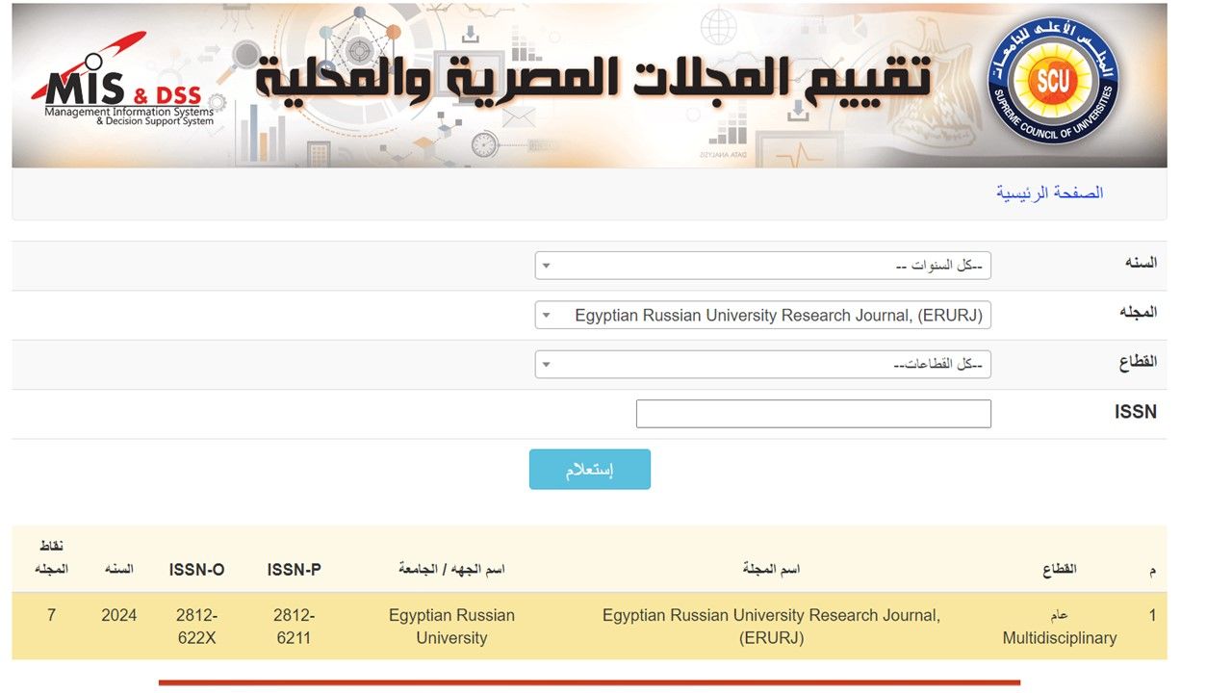This screenshot has height=693, width=1232.
Task: Click the تقييم المجلات المصرية والمحلية banner title
Action: tap(593, 80)
